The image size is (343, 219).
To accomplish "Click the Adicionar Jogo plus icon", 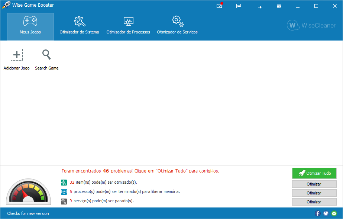I will click(x=17, y=55).
